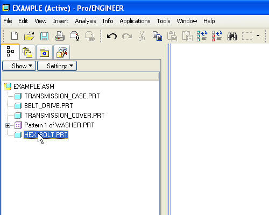Open the Tools menu

coord(164,21)
